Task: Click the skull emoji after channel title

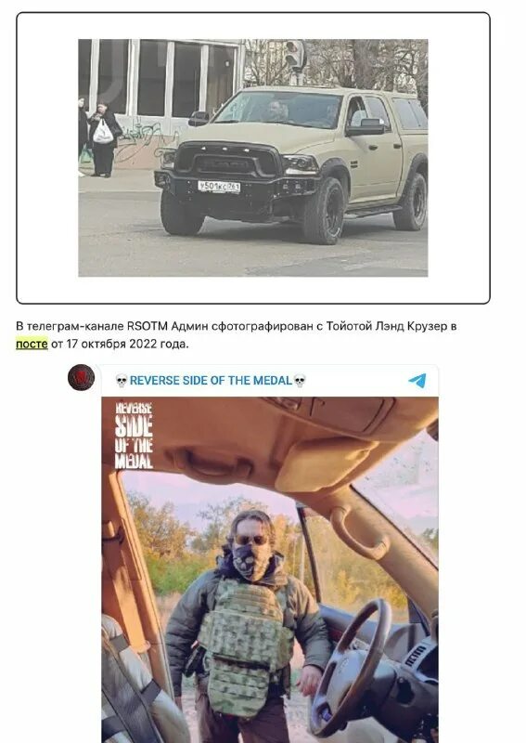Action: pos(300,381)
